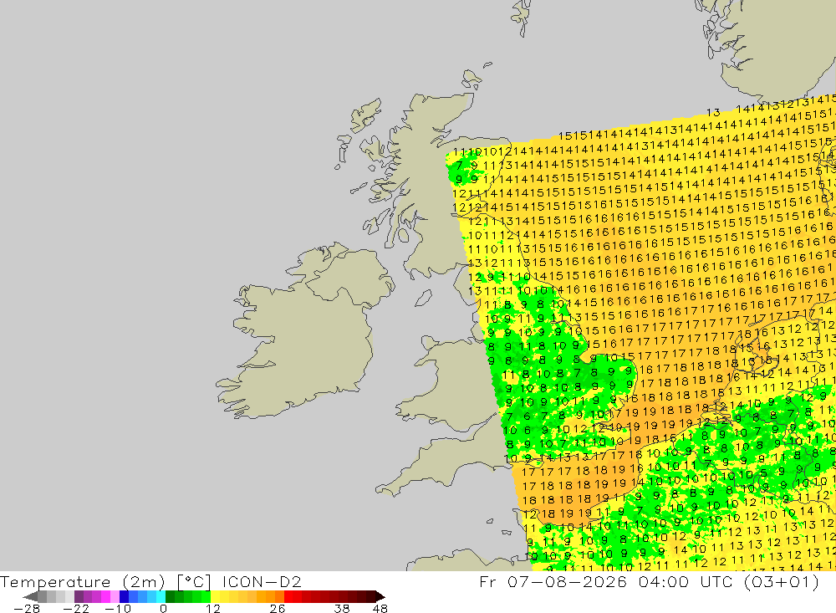Click the ICON-D2 model name label
This screenshot has width=836, height=613.
click(262, 581)
